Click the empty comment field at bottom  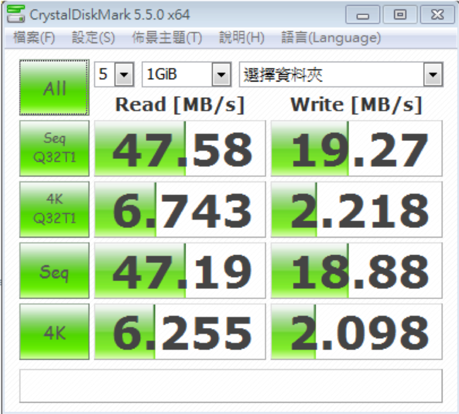(231, 386)
